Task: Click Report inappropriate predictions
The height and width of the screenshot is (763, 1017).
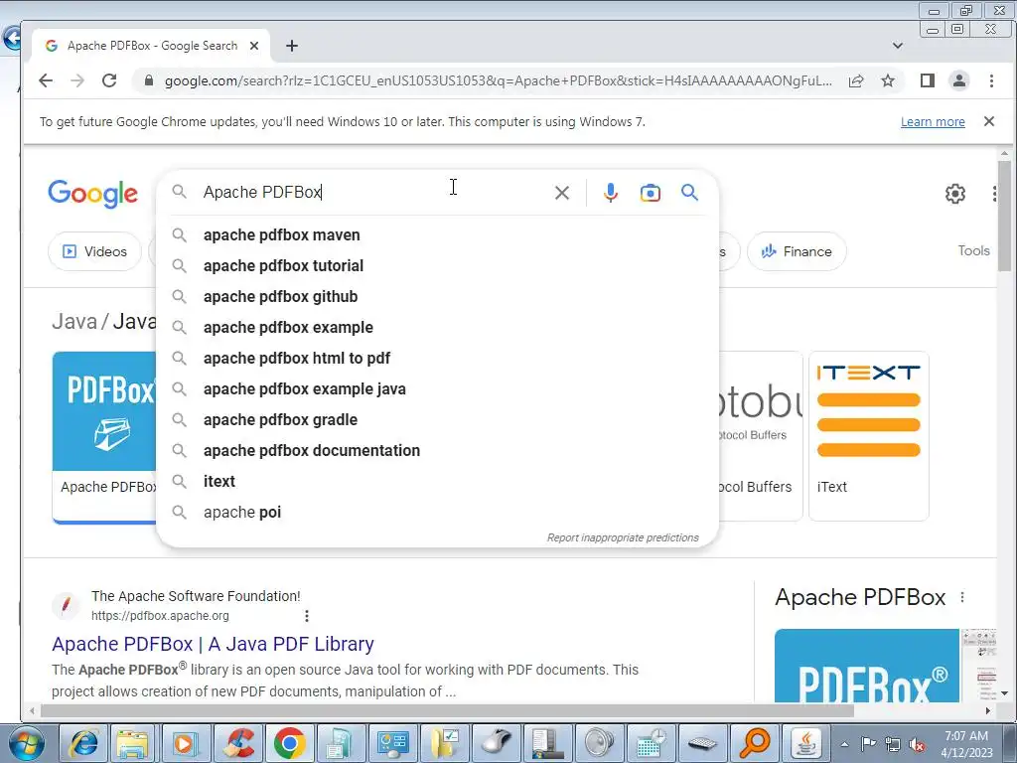Action: point(623,537)
